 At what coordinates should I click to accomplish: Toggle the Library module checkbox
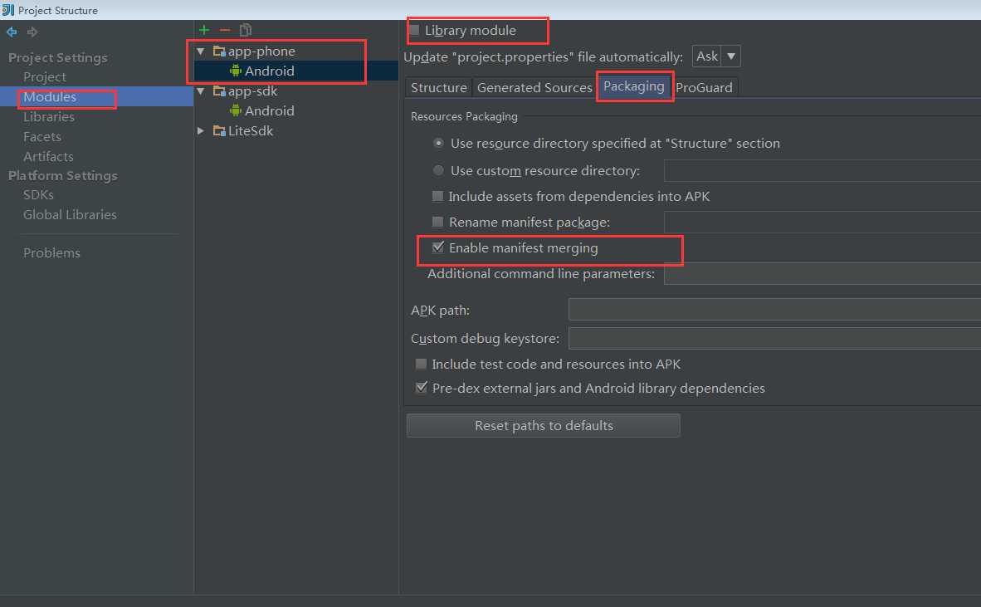[414, 30]
